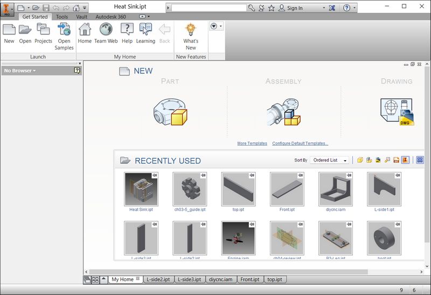Switch to the L-side2.ipt document tab
This screenshot has width=431, height=295.
158,279
